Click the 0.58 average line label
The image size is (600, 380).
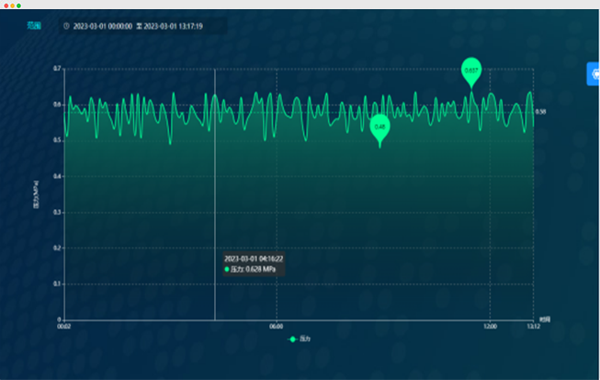pyautogui.click(x=540, y=112)
